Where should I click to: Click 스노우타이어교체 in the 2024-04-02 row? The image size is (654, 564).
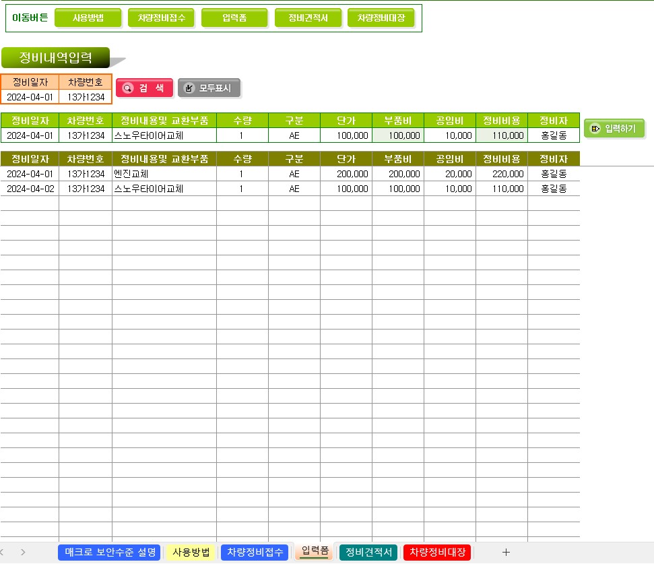point(164,189)
